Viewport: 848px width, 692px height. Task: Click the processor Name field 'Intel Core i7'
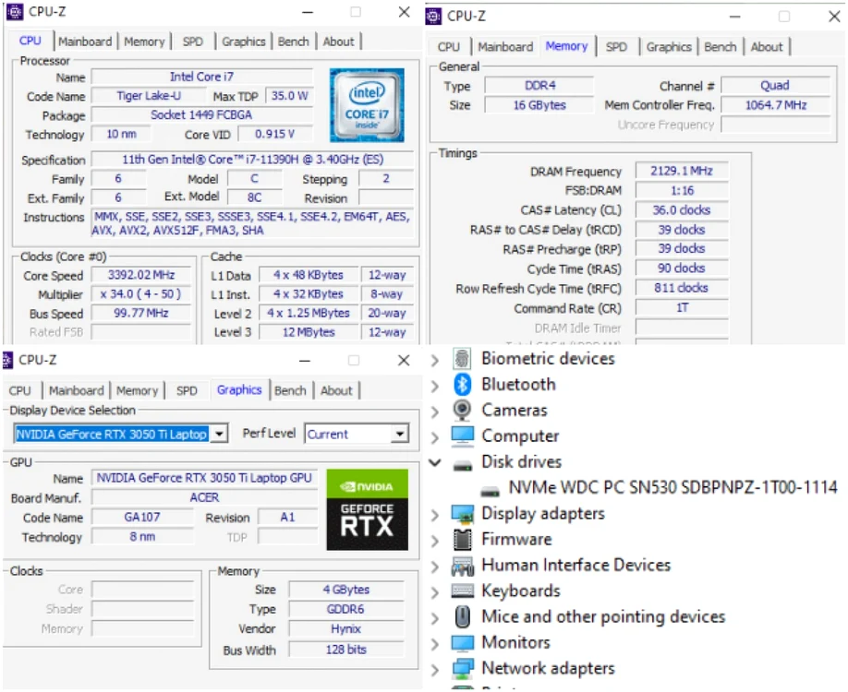coord(201,77)
